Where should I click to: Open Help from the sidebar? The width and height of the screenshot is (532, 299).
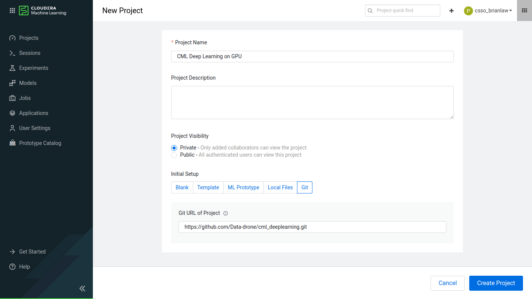24,266
